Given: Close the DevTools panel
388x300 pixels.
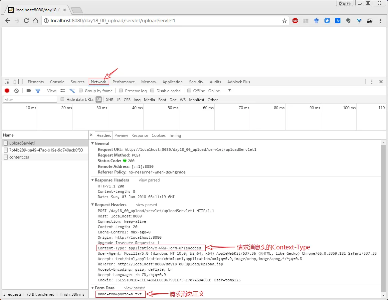Looking at the screenshot, I should point(381,82).
